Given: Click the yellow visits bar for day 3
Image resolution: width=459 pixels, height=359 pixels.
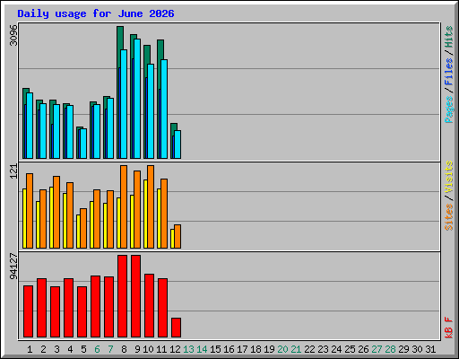Looking at the screenshot, I should [x=51, y=217].
